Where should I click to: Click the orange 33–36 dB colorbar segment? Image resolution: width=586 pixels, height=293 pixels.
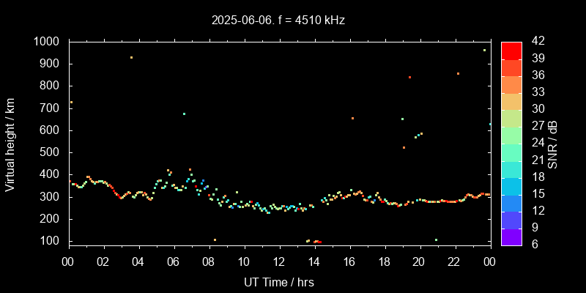coord(511,84)
